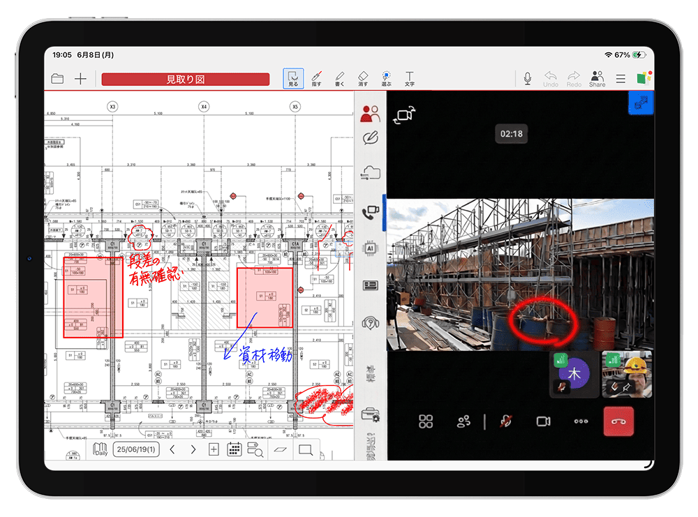
Task: Open the folder icon in top toolbar
Action: tap(57, 79)
